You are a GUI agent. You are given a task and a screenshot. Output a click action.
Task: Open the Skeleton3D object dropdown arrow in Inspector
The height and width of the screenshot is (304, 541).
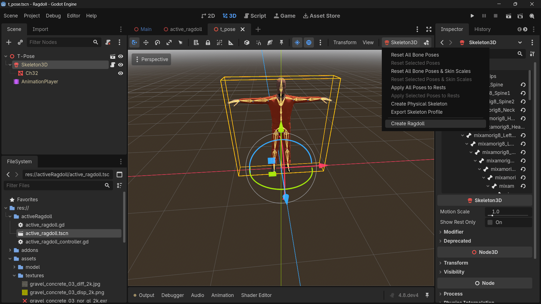tap(520, 43)
